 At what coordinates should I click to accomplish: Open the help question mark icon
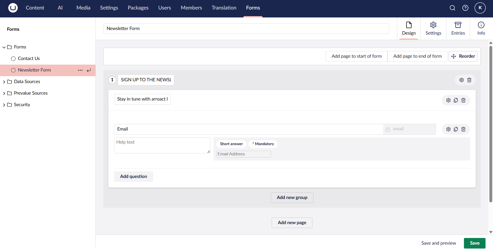(x=465, y=8)
